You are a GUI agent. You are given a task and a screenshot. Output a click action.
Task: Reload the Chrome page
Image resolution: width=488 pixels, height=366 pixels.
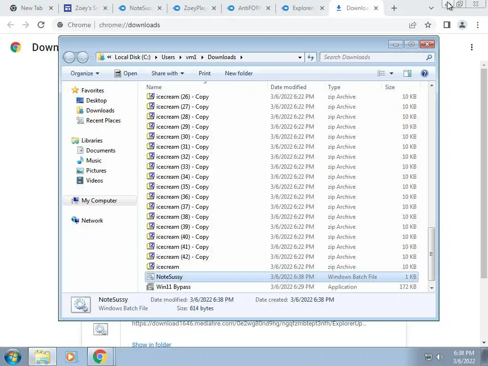coord(41,25)
